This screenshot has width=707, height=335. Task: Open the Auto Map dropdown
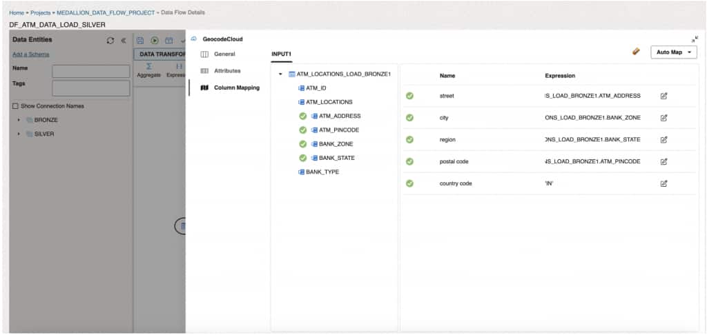(673, 52)
